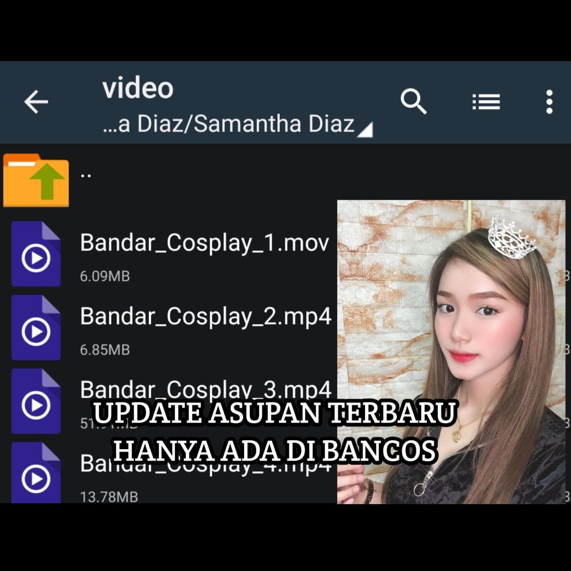The height and width of the screenshot is (571, 571).
Task: Tap the 13.78MB label under Bandar_Cosplay_4
Action: (109, 497)
